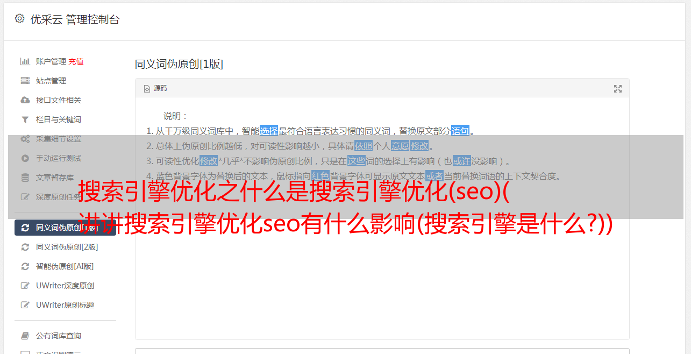This screenshot has width=691, height=354.
Task: Click highlighted word 语句 in first line
Action: coord(460,131)
